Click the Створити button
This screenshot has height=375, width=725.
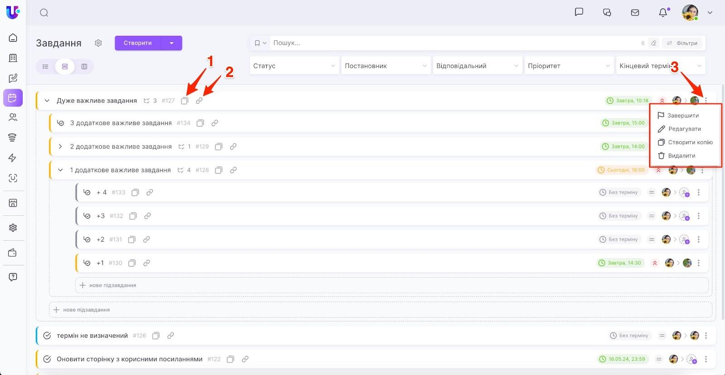pos(138,43)
